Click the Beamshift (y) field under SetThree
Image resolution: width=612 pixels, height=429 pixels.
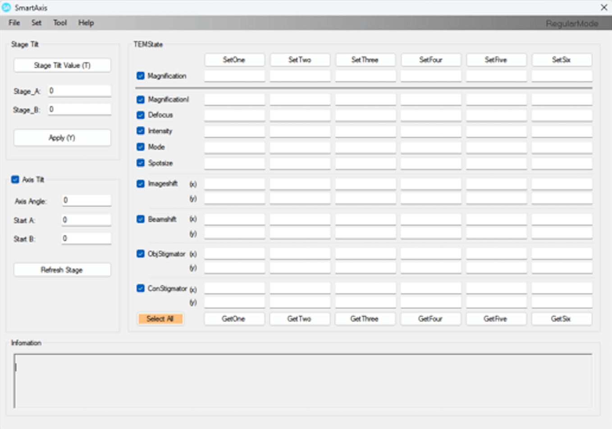point(365,233)
